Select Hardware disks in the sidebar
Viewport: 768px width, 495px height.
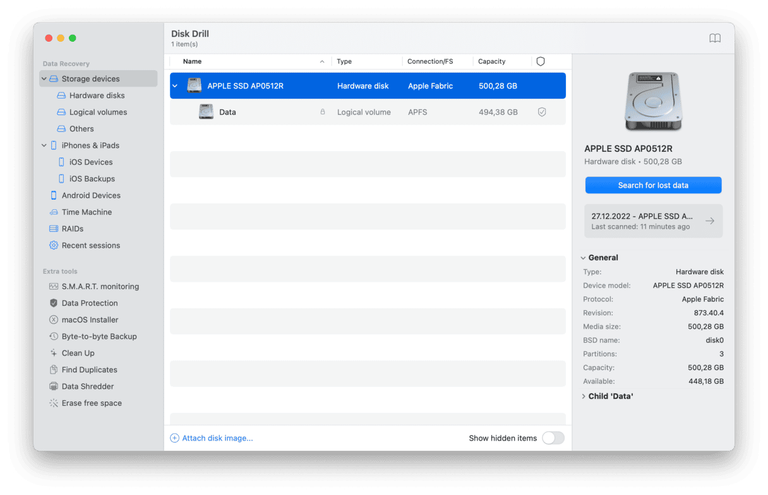click(99, 95)
